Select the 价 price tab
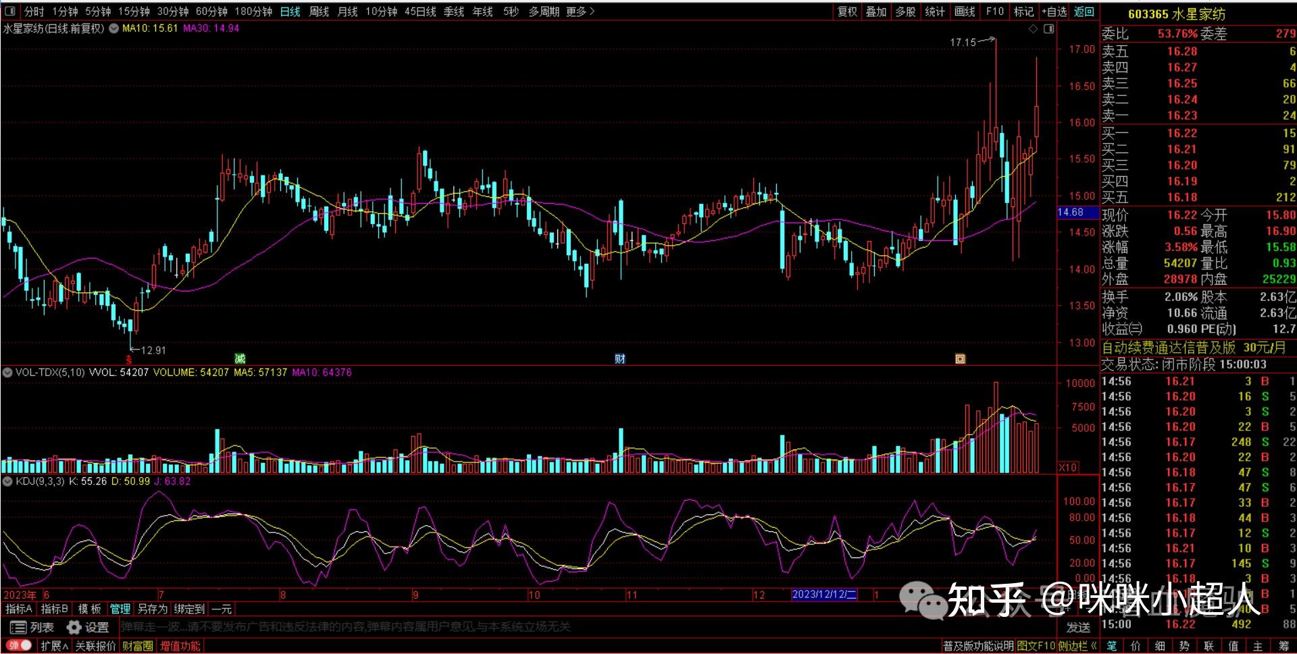The image size is (1297, 654). (1136, 646)
